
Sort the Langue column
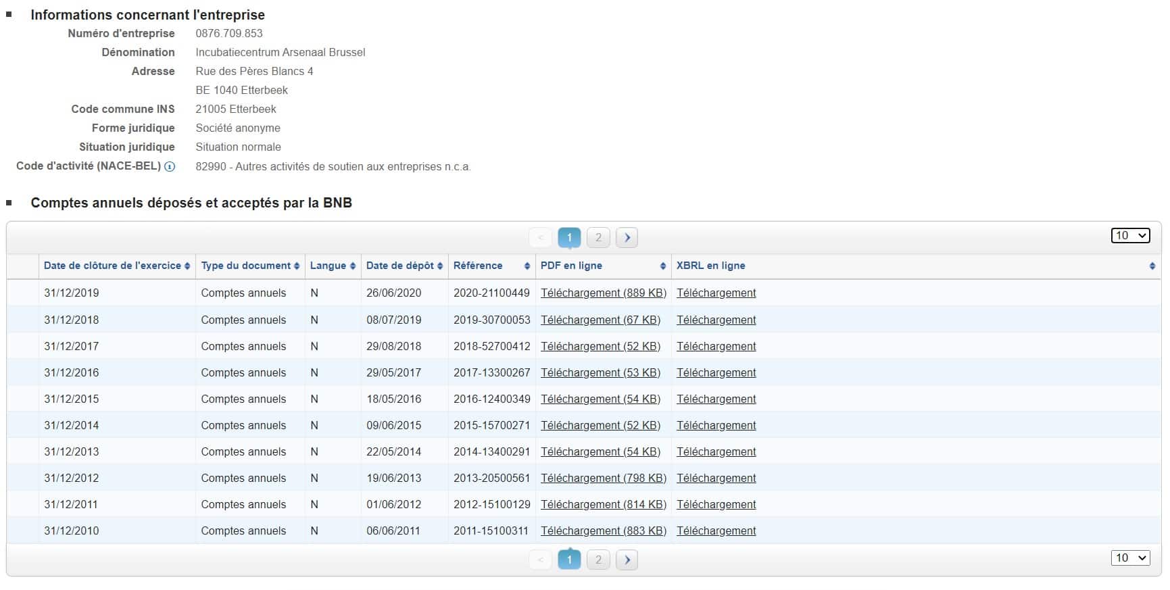tap(353, 266)
